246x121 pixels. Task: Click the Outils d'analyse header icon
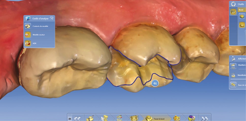28,18
